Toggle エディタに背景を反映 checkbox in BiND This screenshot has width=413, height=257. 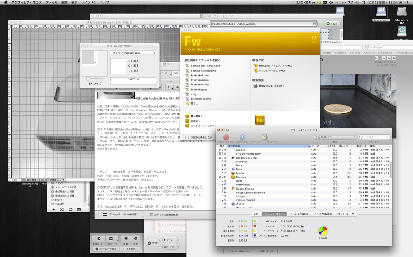[151, 215]
